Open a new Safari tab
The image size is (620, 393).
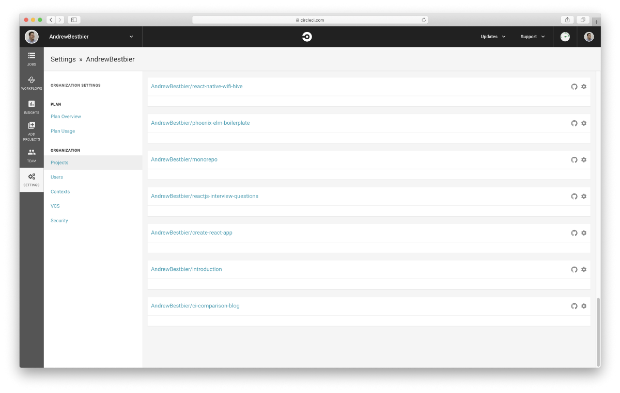click(x=596, y=22)
